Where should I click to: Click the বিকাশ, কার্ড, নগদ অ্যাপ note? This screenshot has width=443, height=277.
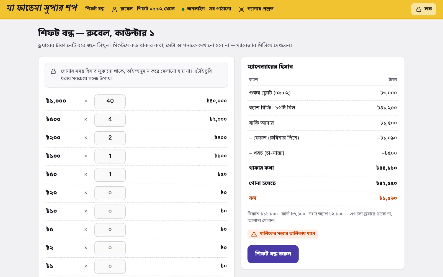click(x=320, y=217)
